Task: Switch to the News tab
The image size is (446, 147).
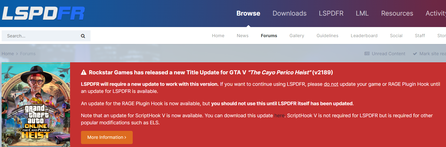Action: click(242, 36)
